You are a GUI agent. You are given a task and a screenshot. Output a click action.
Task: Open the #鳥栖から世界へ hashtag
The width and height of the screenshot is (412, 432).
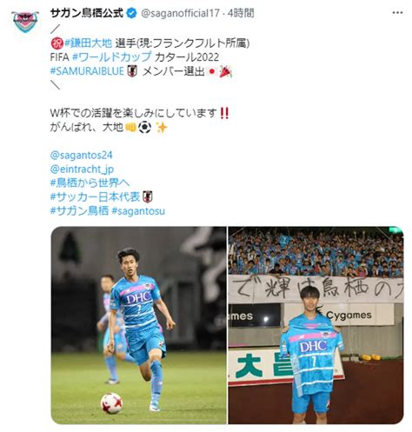90,183
